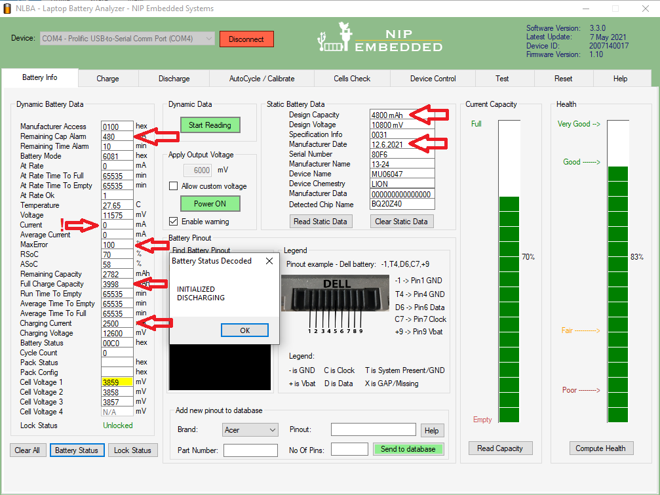The image size is (660, 495).
Task: Click the Help button beside Pinout field
Action: click(x=431, y=431)
